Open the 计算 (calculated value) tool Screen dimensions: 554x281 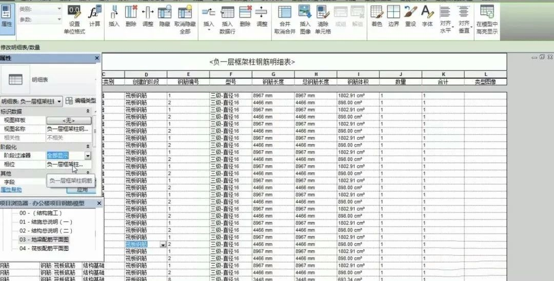[95, 12]
